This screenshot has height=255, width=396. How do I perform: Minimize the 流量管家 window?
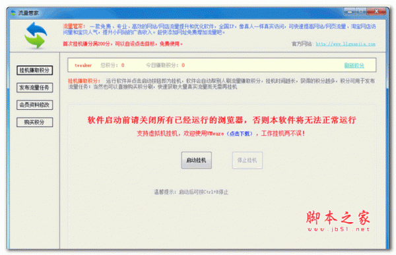(x=350, y=12)
